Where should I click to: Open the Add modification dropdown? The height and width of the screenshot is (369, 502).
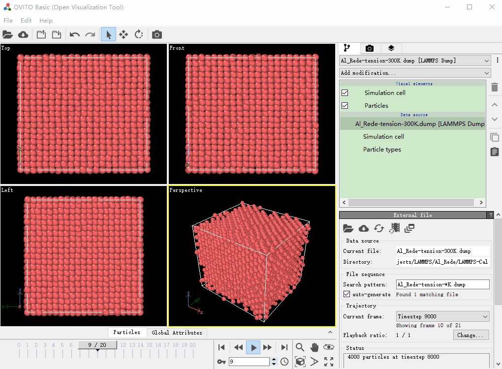[415, 73]
